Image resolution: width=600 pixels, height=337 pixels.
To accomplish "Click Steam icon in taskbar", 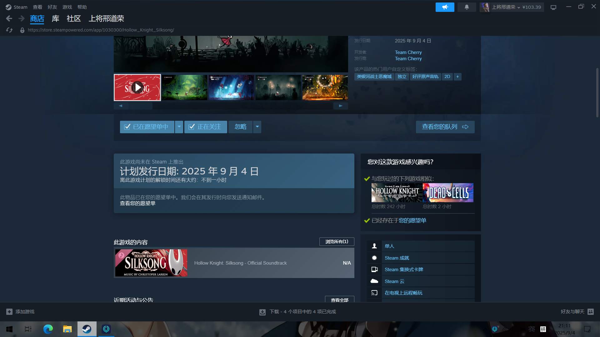I will point(87,329).
